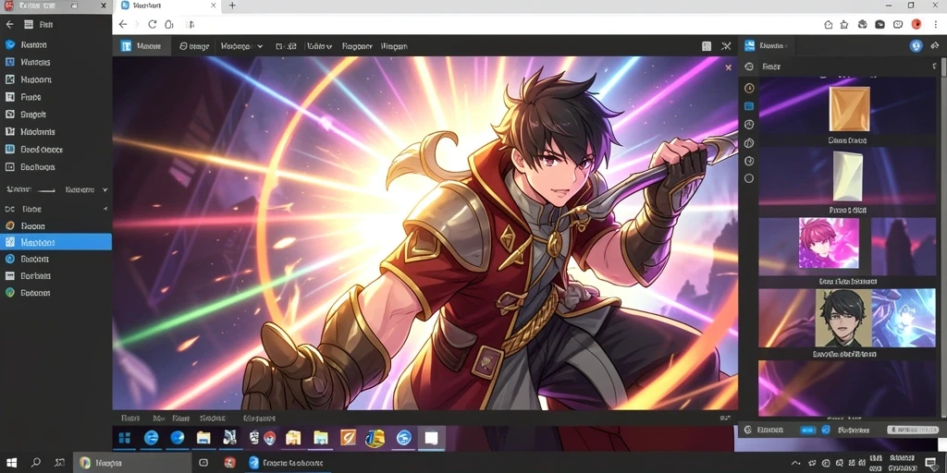Click the orange pen app icon in inner taskbar
The height and width of the screenshot is (473, 947).
349,438
